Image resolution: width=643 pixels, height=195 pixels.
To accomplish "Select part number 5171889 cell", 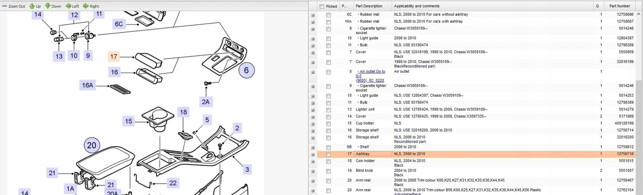I will [x=626, y=116].
